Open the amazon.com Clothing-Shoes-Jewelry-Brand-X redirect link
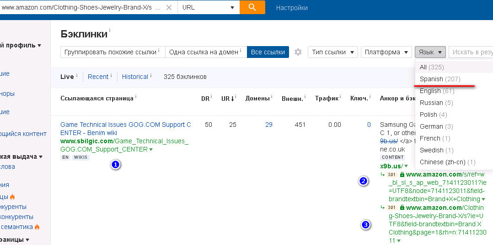 (437, 224)
